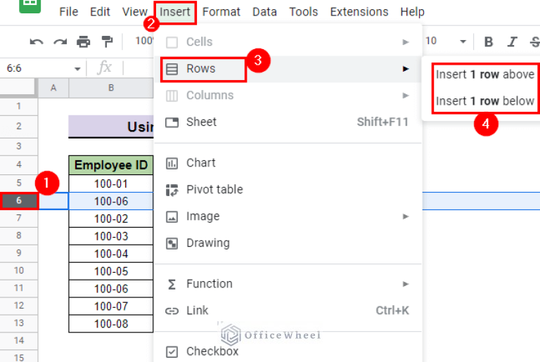Insert a Pivot table
The image size is (540, 362).
(214, 190)
